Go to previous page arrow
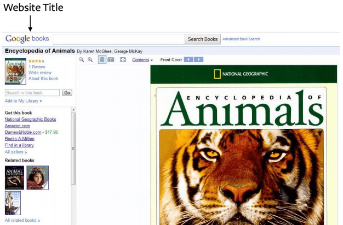This screenshot has height=225, width=343. (x=188, y=60)
